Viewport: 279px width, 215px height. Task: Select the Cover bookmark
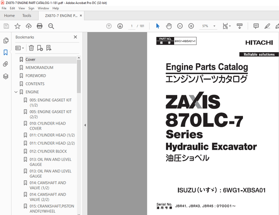pyautogui.click(x=31, y=59)
